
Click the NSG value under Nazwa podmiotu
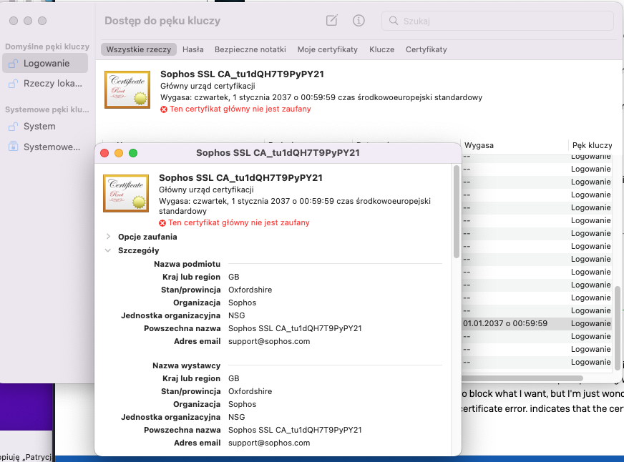[x=236, y=315]
